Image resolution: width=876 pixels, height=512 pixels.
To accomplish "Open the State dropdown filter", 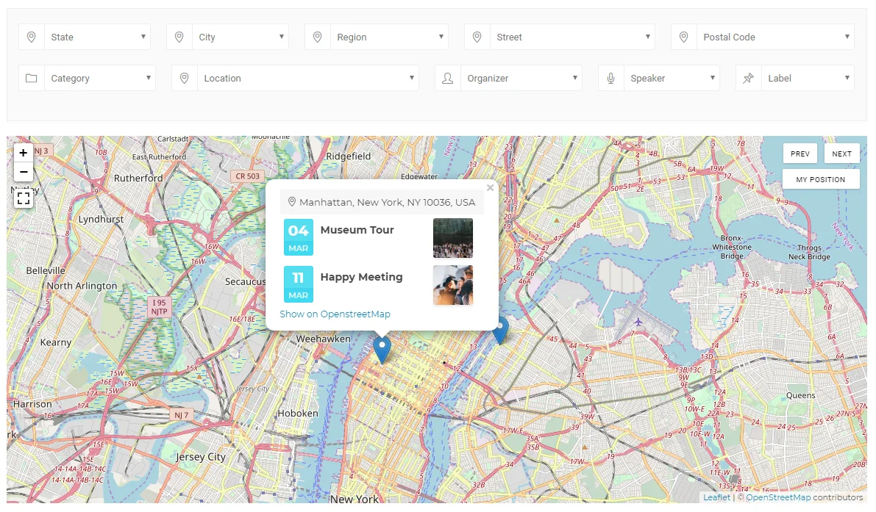I will pyautogui.click(x=97, y=37).
